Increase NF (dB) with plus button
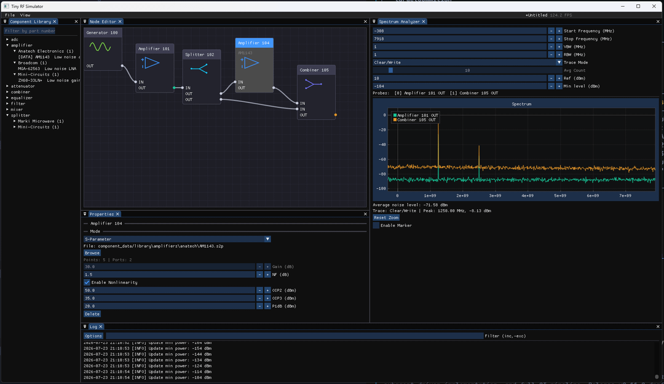664x384 pixels. coord(267,275)
